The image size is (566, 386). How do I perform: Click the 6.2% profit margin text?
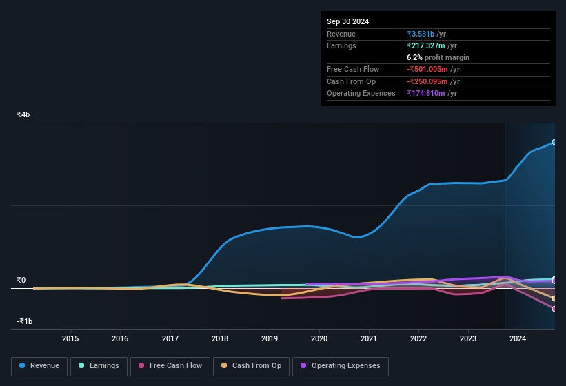pos(438,57)
